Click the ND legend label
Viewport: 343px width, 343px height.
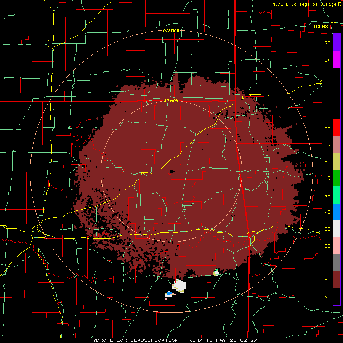pos(327,297)
